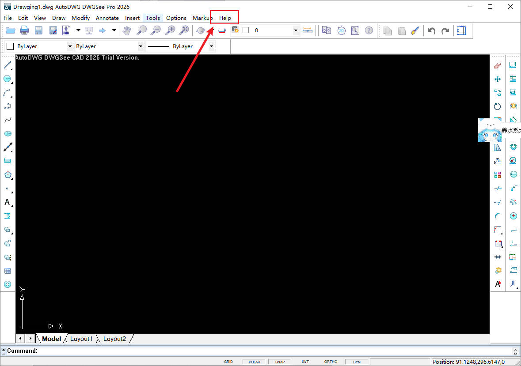Select the Array grid squares tool
The width and height of the screenshot is (521, 366).
[x=498, y=174]
